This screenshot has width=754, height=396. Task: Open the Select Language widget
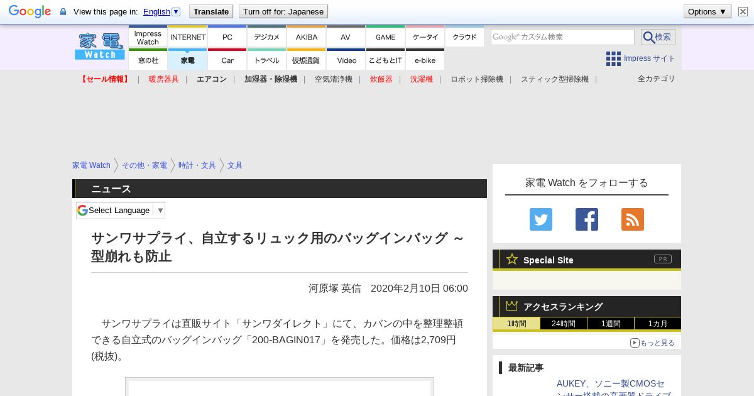(x=121, y=210)
